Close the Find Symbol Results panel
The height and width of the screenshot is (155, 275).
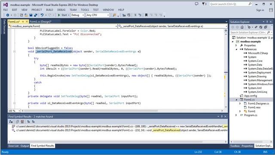click(225, 117)
